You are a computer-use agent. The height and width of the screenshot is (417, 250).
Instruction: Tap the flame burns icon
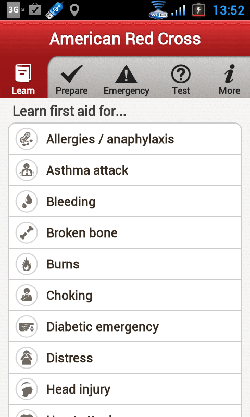[x=27, y=264]
